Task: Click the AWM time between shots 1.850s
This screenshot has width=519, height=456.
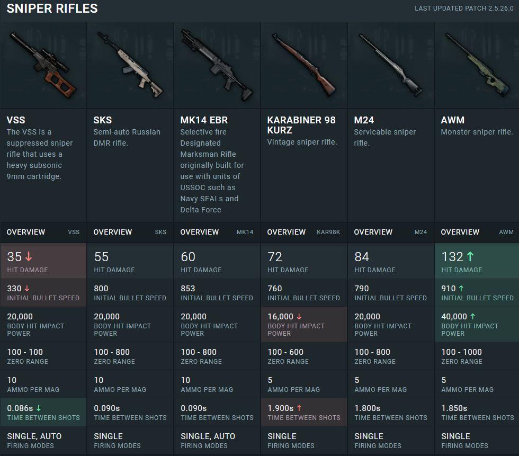Action: (454, 408)
